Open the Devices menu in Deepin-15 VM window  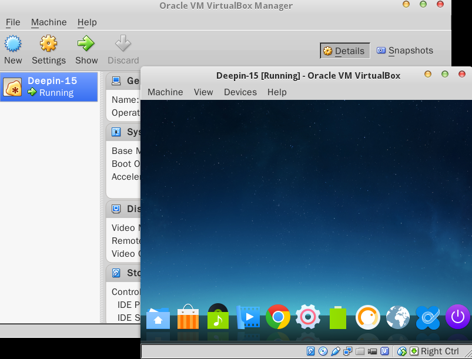click(x=240, y=92)
